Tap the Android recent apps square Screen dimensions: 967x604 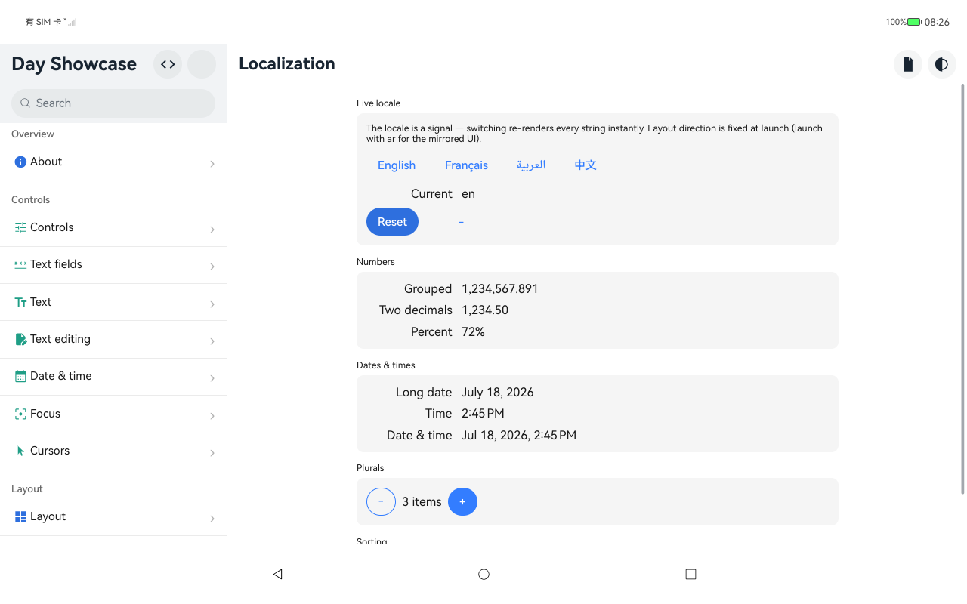[x=690, y=574]
